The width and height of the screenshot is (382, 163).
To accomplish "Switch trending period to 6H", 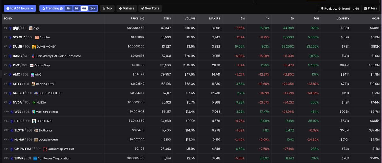I will pos(84,9).
